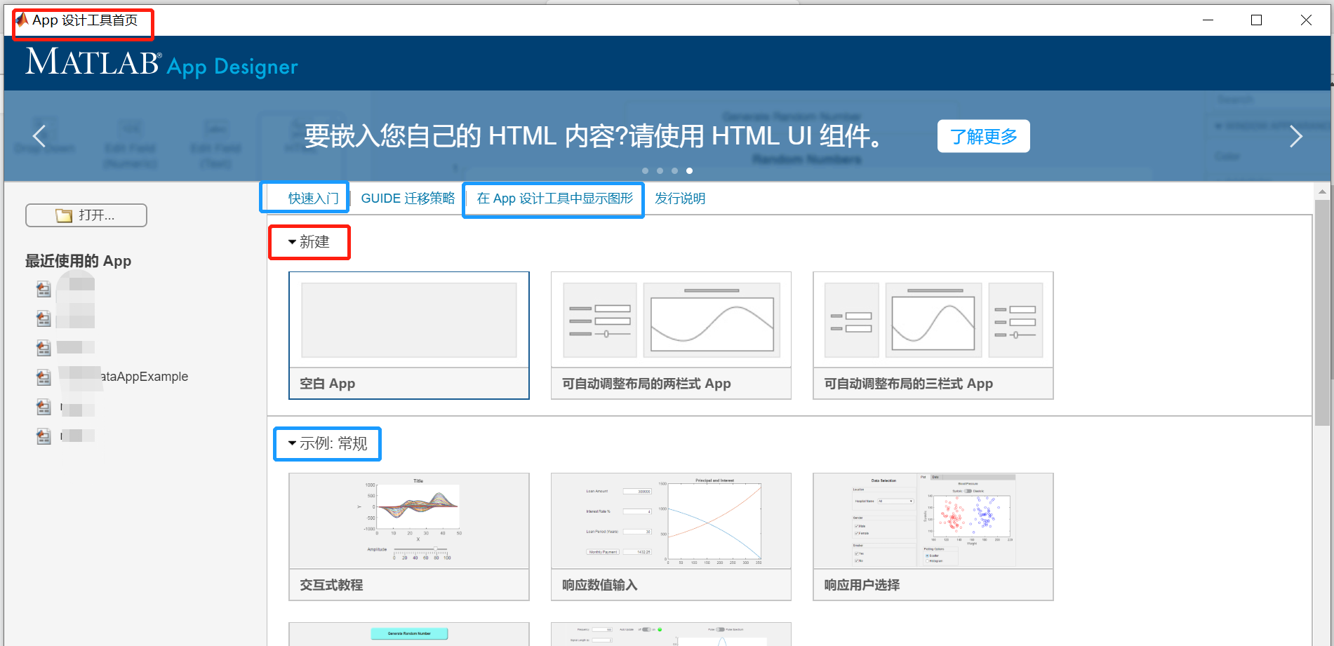Viewport: 1334px width, 646px height.
Task: Open first recent app file icon
Action: pyautogui.click(x=44, y=288)
